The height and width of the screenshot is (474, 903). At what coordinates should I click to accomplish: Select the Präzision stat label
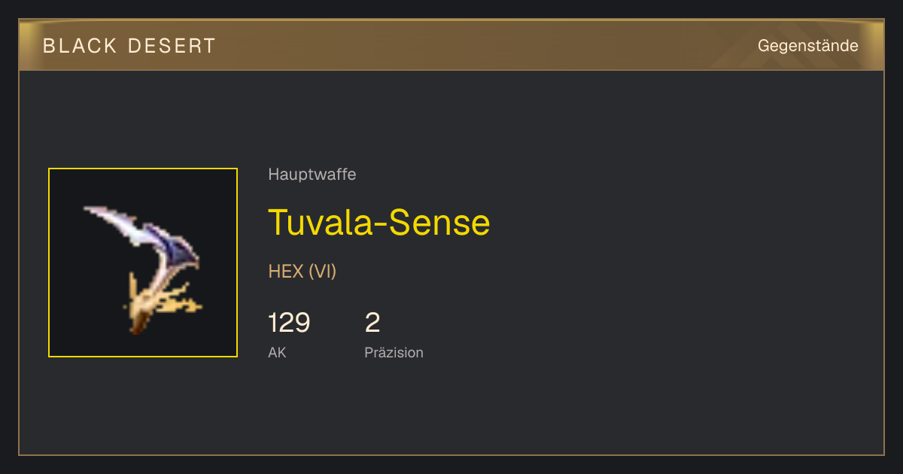click(394, 352)
